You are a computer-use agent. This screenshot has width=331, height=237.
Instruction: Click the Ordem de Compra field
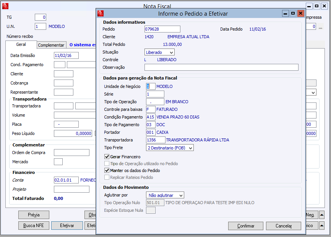[x=71, y=153]
